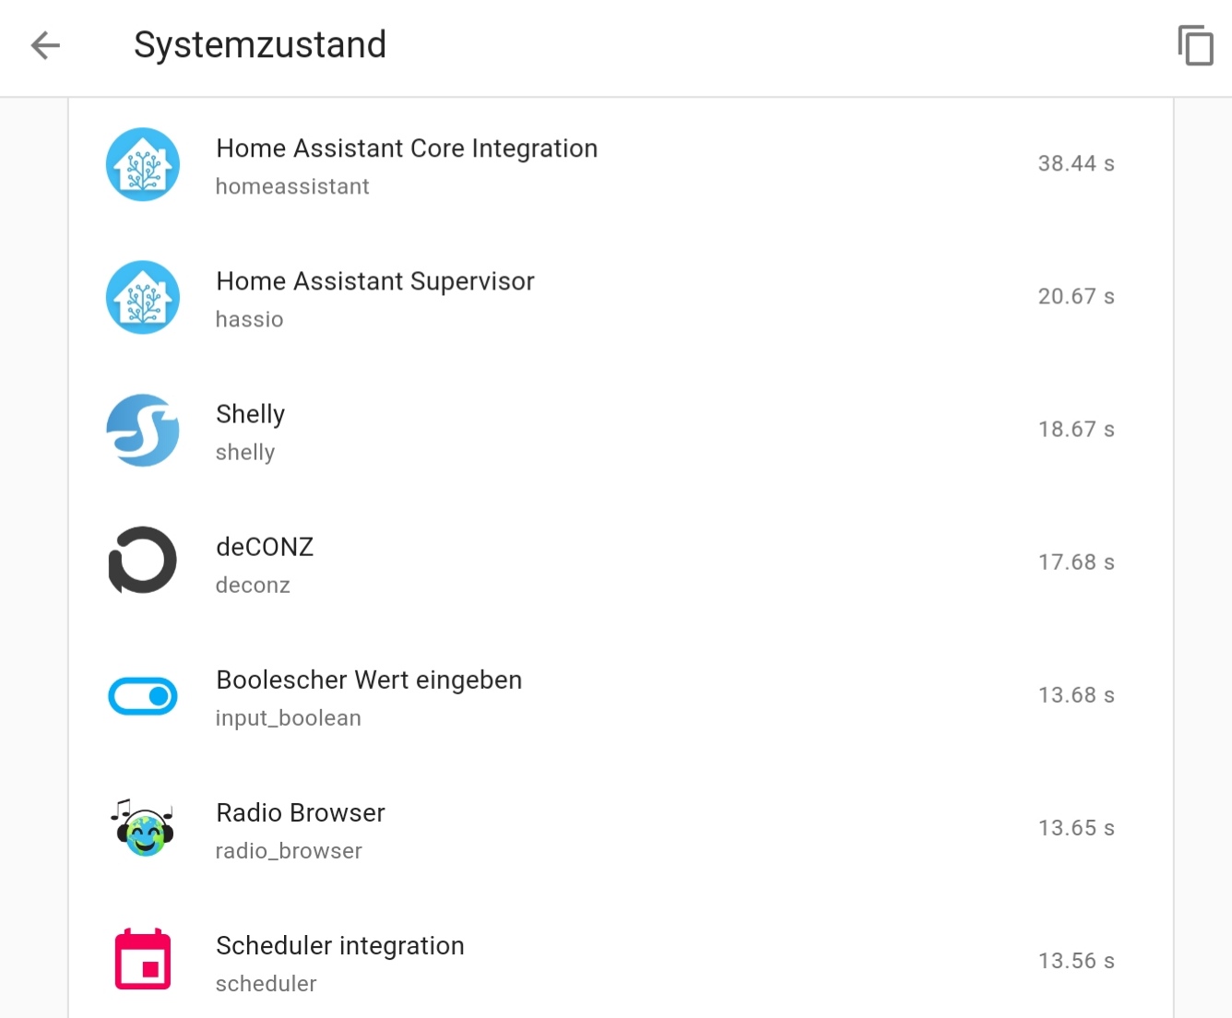Viewport: 1232px width, 1018px height.
Task: Click the deCONZ circular logo
Action: (143, 561)
